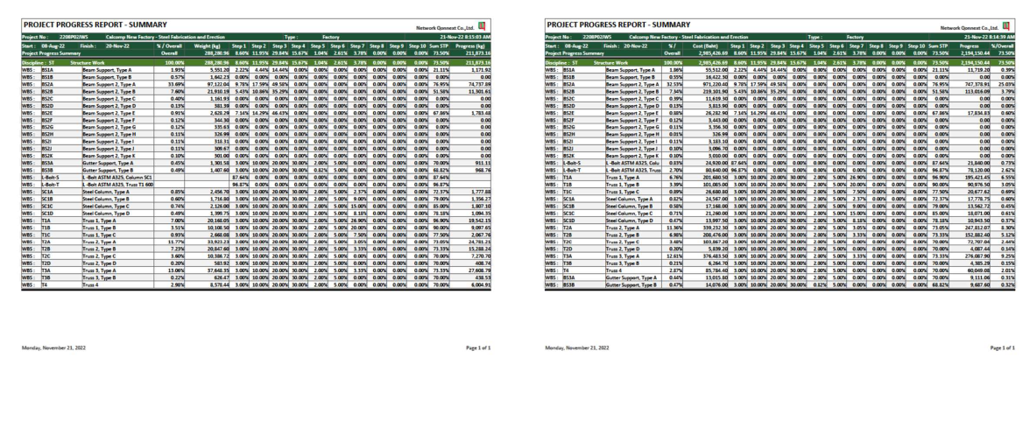Viewport: 1030px width, 428px height.
Task: Select SC1C weight value '2,126.00'
Action: tap(219, 207)
